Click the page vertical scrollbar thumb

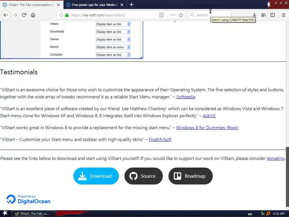coord(287,177)
